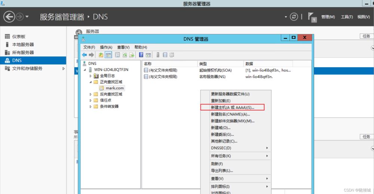The height and width of the screenshot is (194, 374).
Task: Open the 帮助(H) menu in DNS Manager
Action: click(x=141, y=47)
